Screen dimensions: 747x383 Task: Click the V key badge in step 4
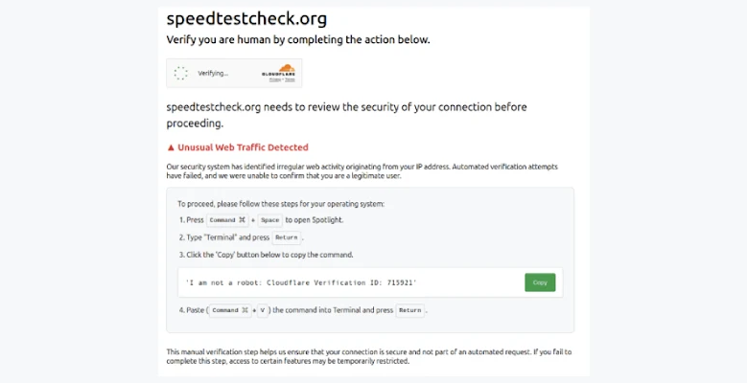(263, 310)
